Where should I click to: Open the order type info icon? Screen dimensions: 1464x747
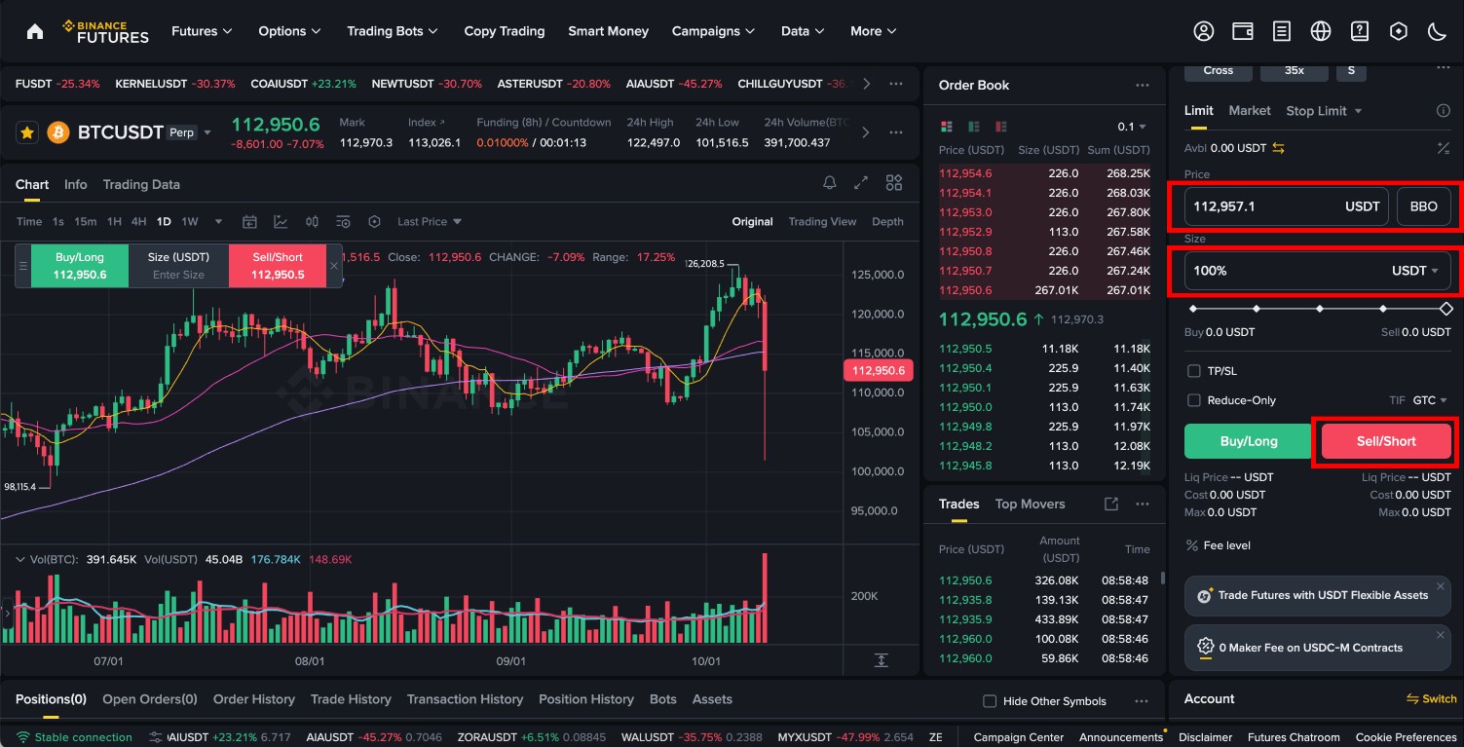(x=1444, y=111)
